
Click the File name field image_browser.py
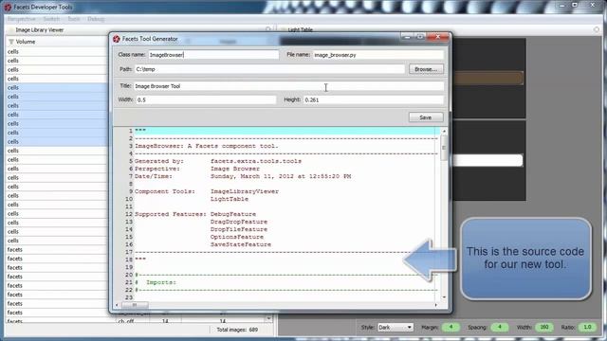377,55
